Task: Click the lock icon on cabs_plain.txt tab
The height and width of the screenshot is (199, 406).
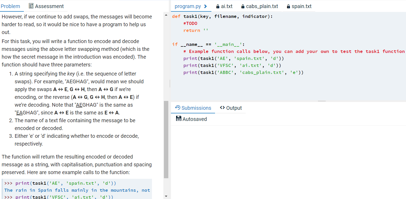Action: point(243,6)
